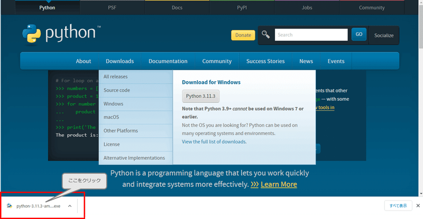Open the Community navigation menu item

click(x=217, y=61)
